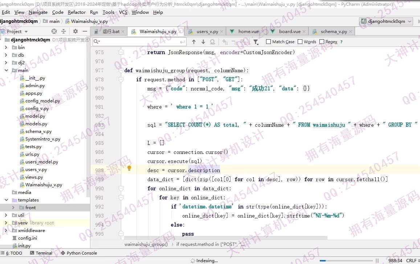This screenshot has width=420, height=264.
Task: Hide the Project panel with the minus icon
Action: coord(85,31)
